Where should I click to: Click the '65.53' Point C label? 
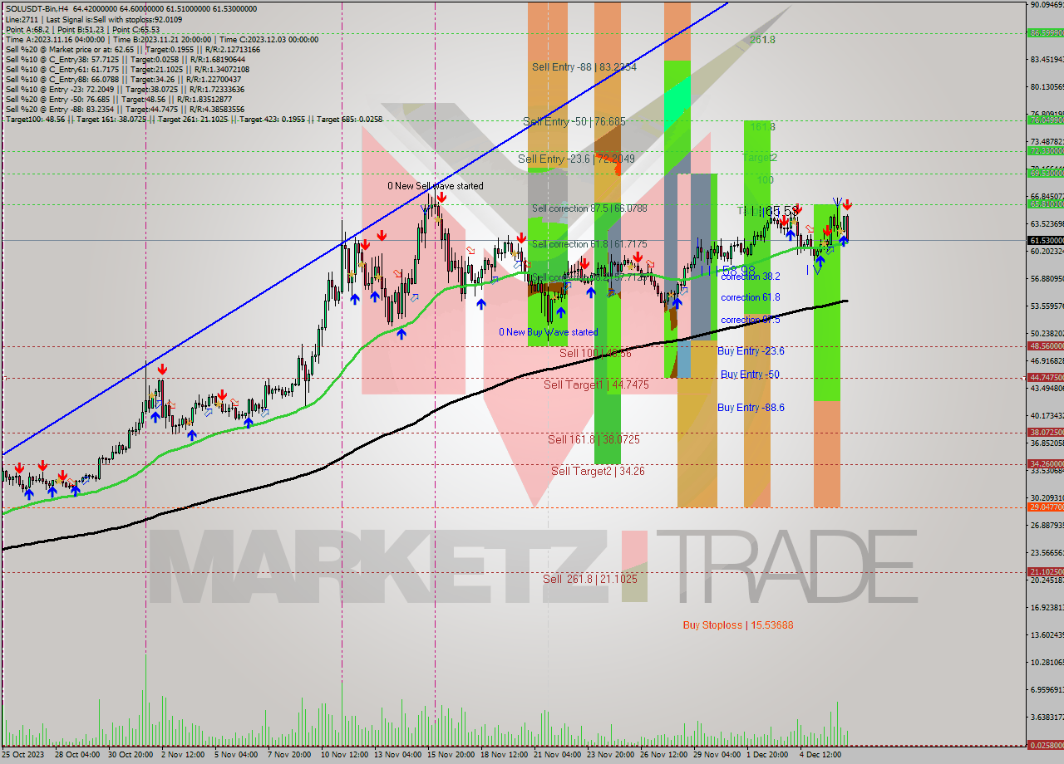(x=782, y=211)
